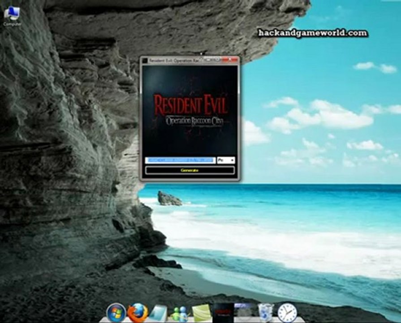The height and width of the screenshot is (323, 401).
Task: Open the blue notepad icon in the dock
Action: (x=158, y=313)
